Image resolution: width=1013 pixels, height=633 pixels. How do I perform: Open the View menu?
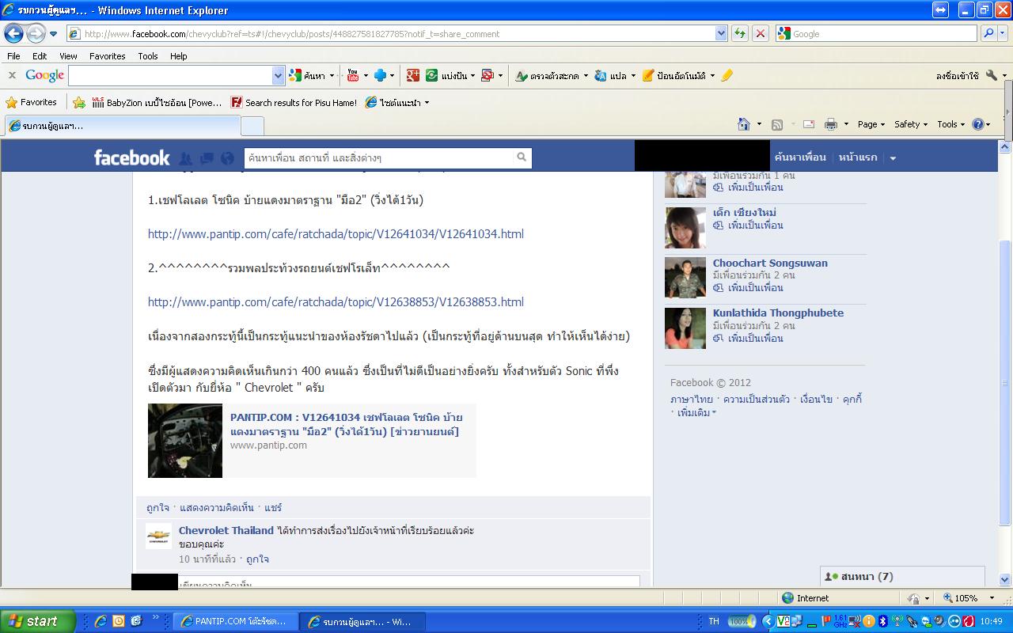[x=68, y=56]
